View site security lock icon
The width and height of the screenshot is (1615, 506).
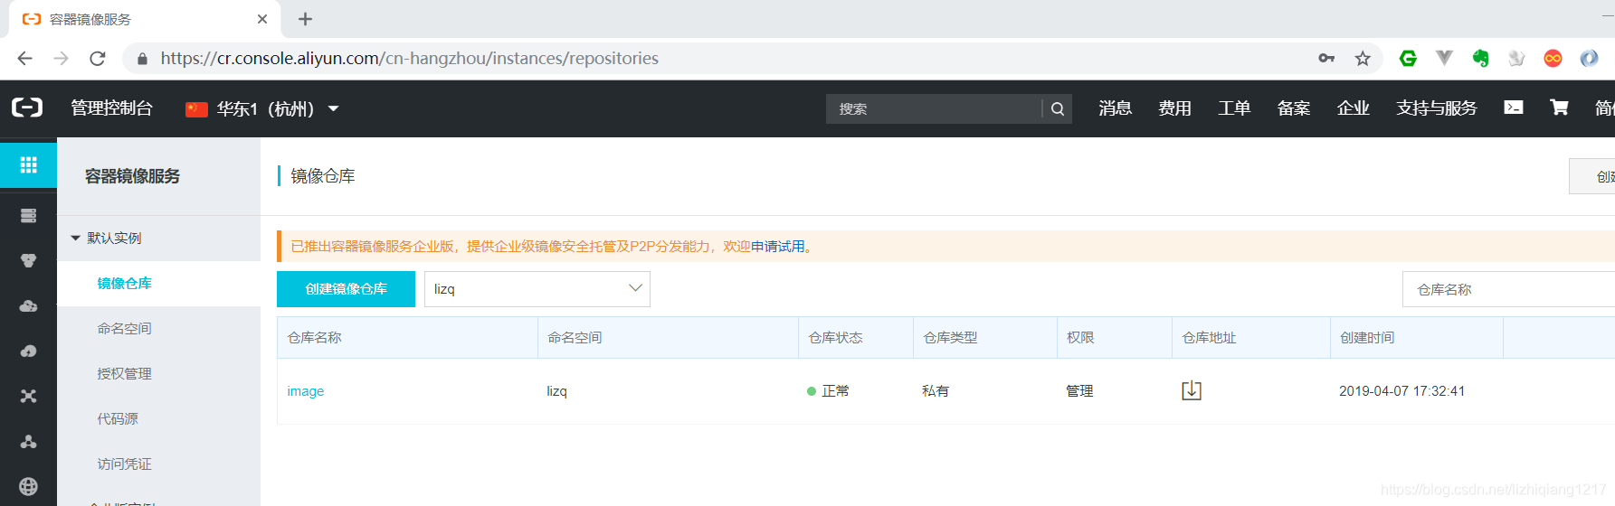pyautogui.click(x=142, y=59)
